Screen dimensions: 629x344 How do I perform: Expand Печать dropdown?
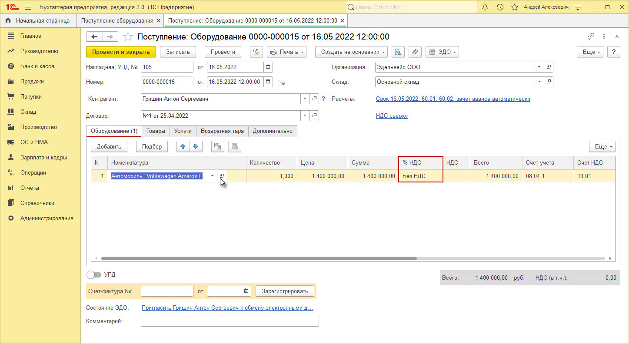(286, 52)
